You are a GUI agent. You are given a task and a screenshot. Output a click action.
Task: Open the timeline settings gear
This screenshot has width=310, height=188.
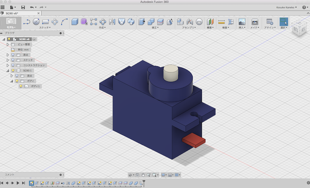(x=308, y=183)
